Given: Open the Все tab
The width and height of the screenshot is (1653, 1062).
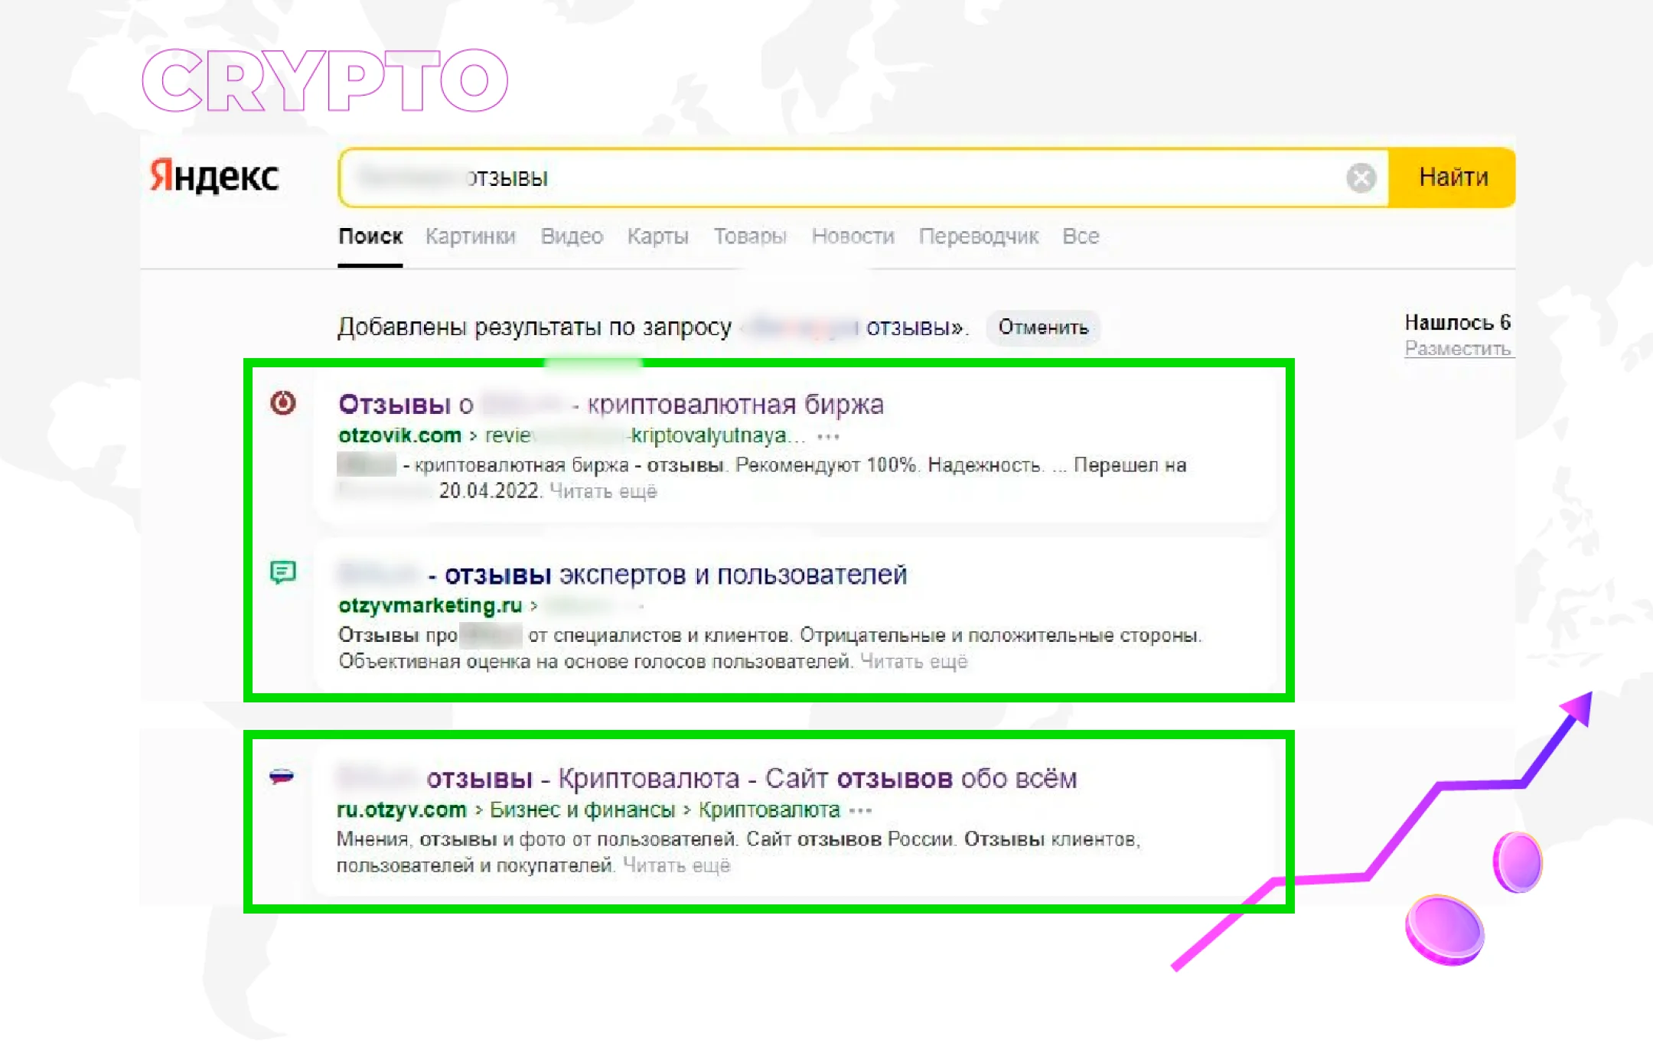Looking at the screenshot, I should [1081, 236].
